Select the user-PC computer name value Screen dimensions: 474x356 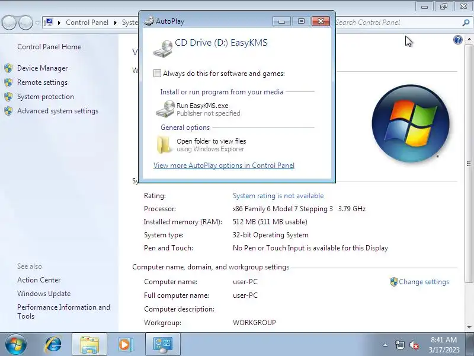[245, 281]
